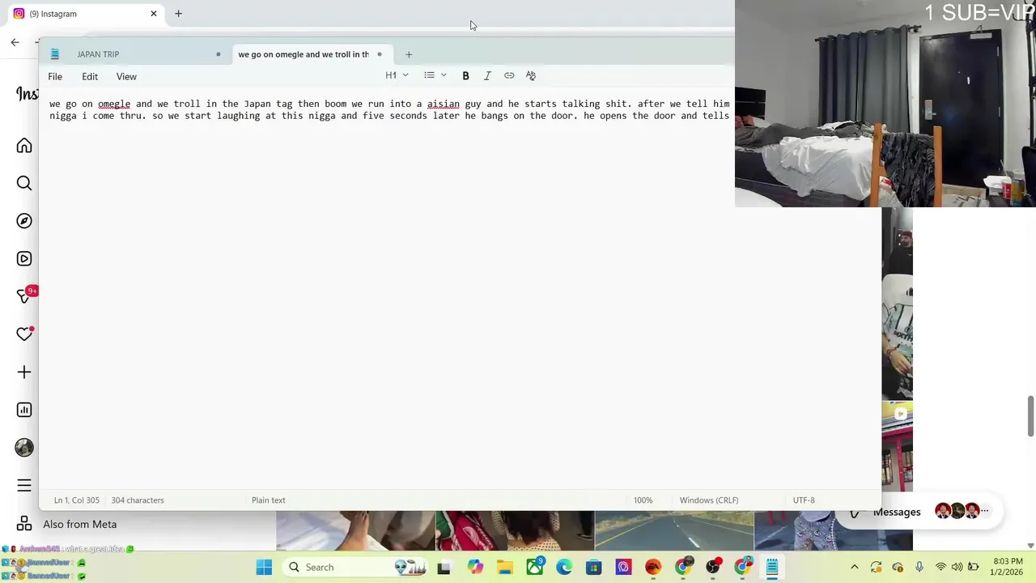Show hidden system tray icons
This screenshot has width=1036, height=583.
[x=854, y=568]
